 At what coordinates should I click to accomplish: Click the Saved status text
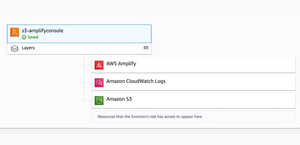(x=33, y=37)
